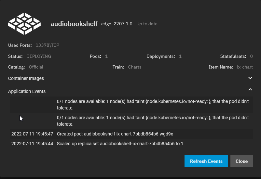Click the Scaled up replica set event
The image size is (261, 179).
click(120, 144)
